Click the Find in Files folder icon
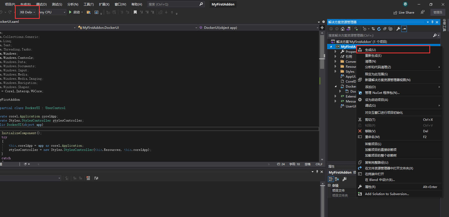 coord(89,12)
